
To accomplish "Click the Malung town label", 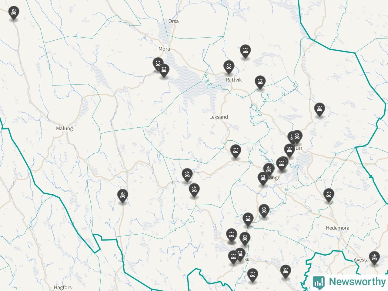I will coord(65,128).
